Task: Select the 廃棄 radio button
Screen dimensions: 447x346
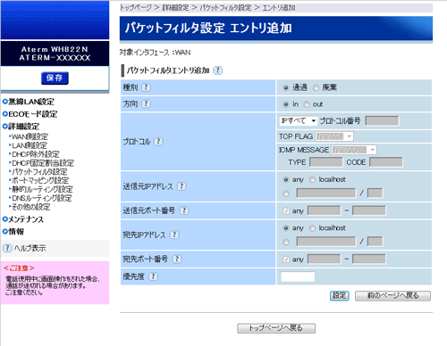Action: 316,87
